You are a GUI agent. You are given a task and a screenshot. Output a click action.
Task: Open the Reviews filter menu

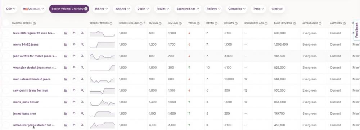[213, 9]
